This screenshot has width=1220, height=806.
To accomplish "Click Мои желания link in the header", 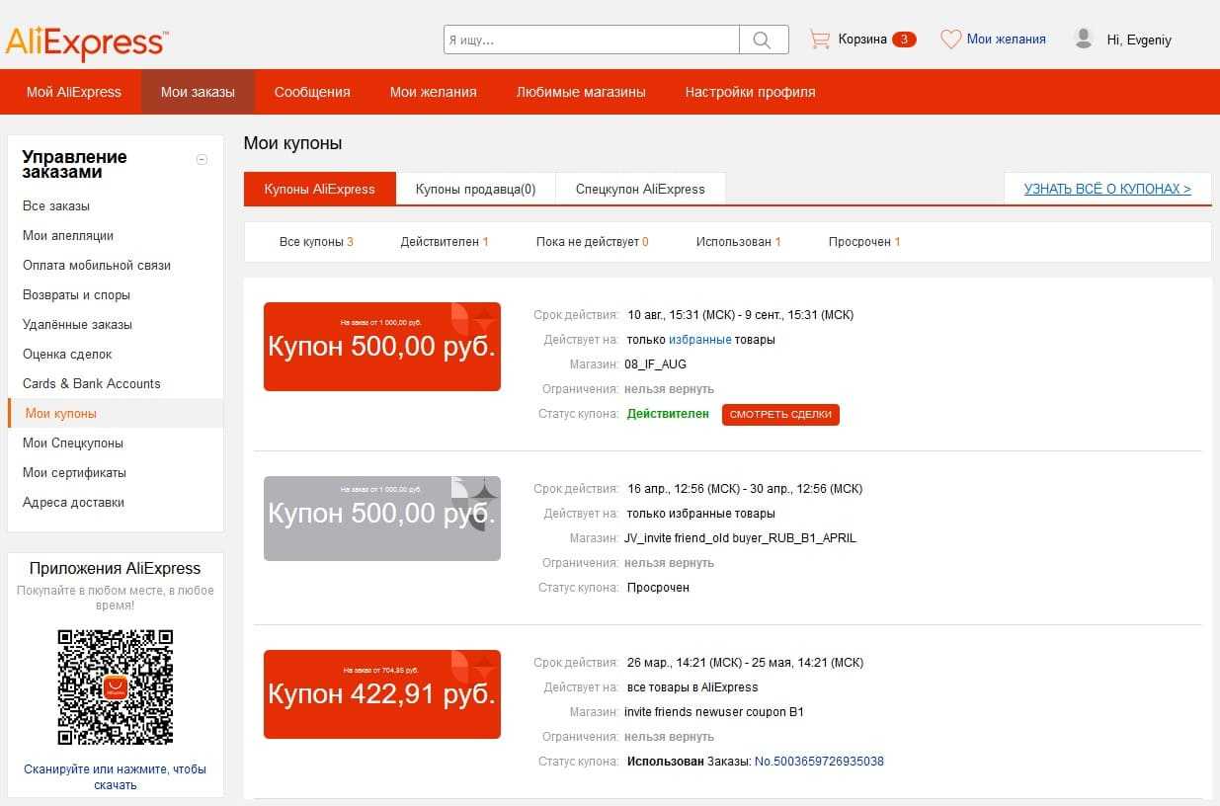I will [x=1006, y=40].
